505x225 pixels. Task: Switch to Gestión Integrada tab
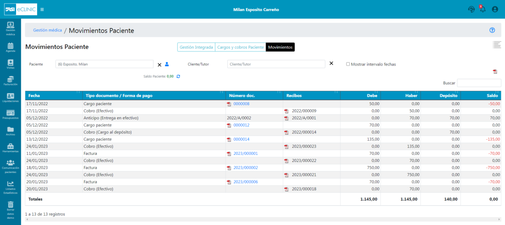coord(196,47)
